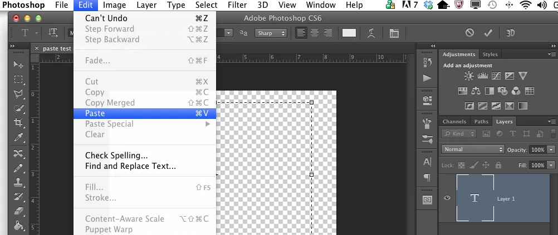The width and height of the screenshot is (558, 235).
Task: Choose Paste from Edit menu
Action: pos(145,113)
